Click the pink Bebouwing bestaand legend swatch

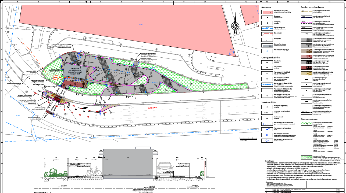tap(267, 12)
